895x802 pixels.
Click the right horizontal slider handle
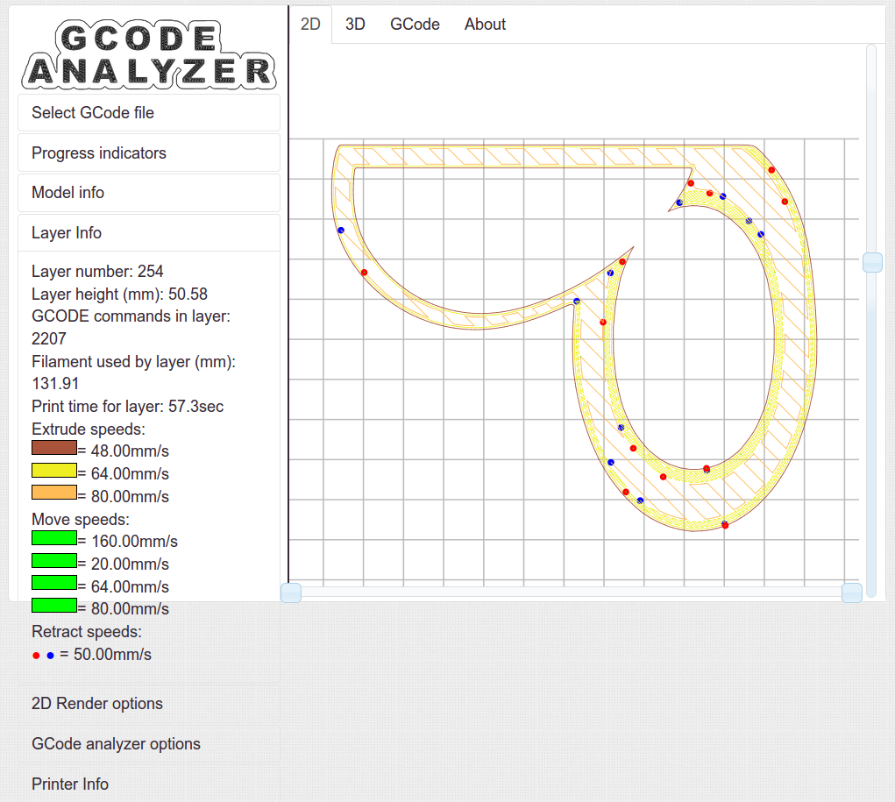[851, 593]
